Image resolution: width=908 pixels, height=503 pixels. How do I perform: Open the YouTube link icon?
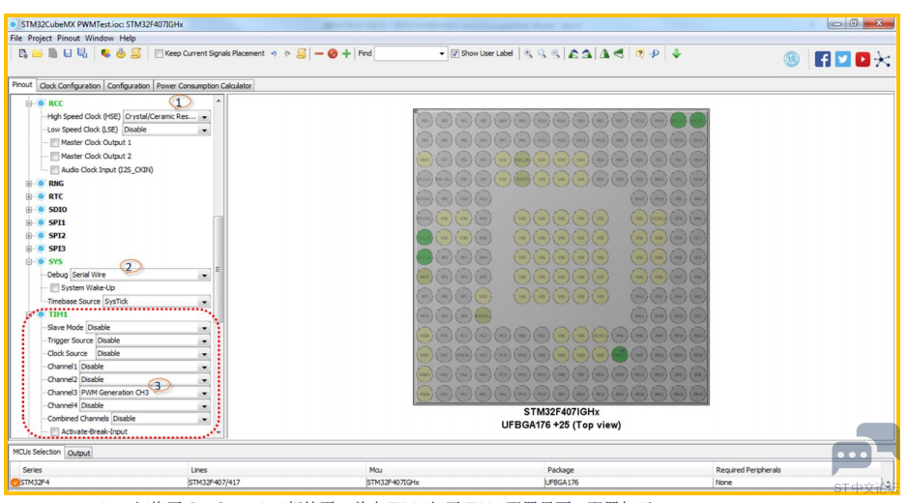tap(863, 59)
